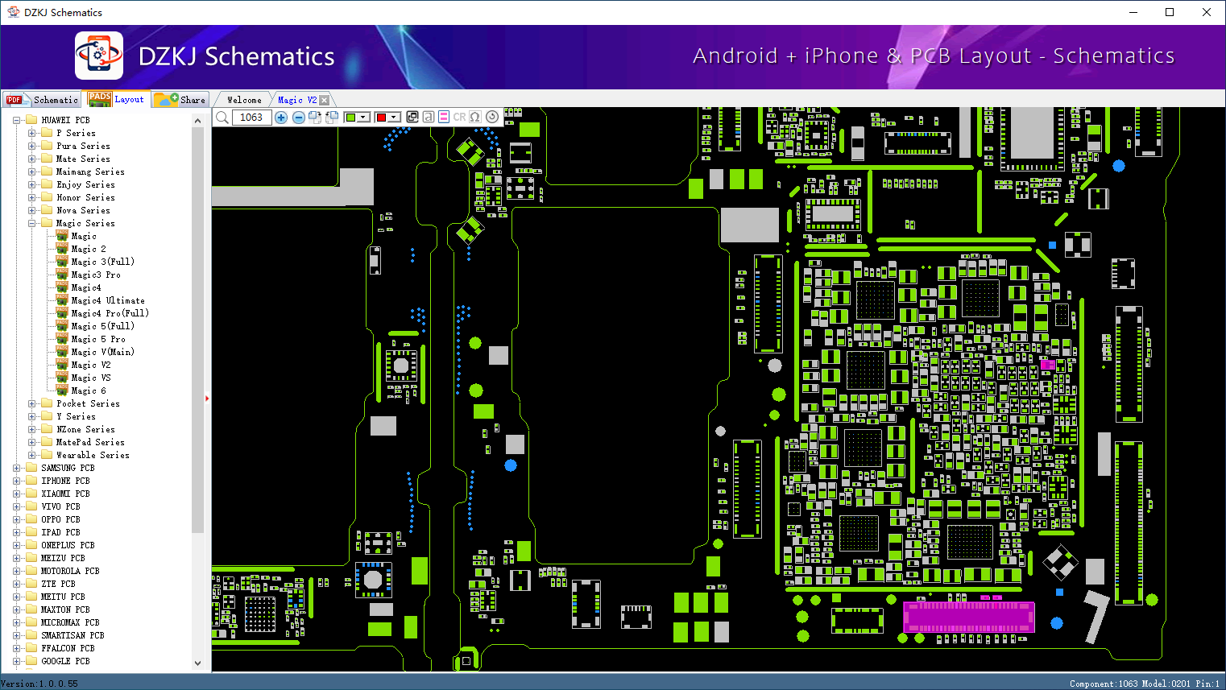Open the Magic V2 layout file in tree
1226x690 pixels.
pos(91,365)
